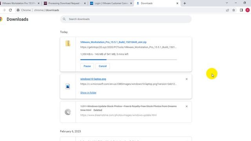Open the windows10-laptop.png file link
251x141 pixels.
click(x=93, y=79)
